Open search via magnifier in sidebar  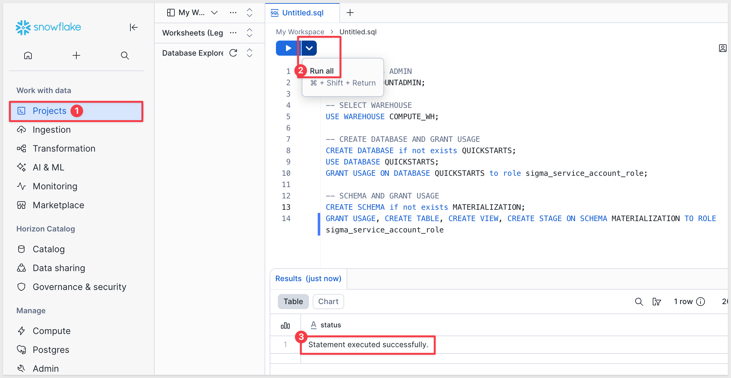pyautogui.click(x=125, y=56)
